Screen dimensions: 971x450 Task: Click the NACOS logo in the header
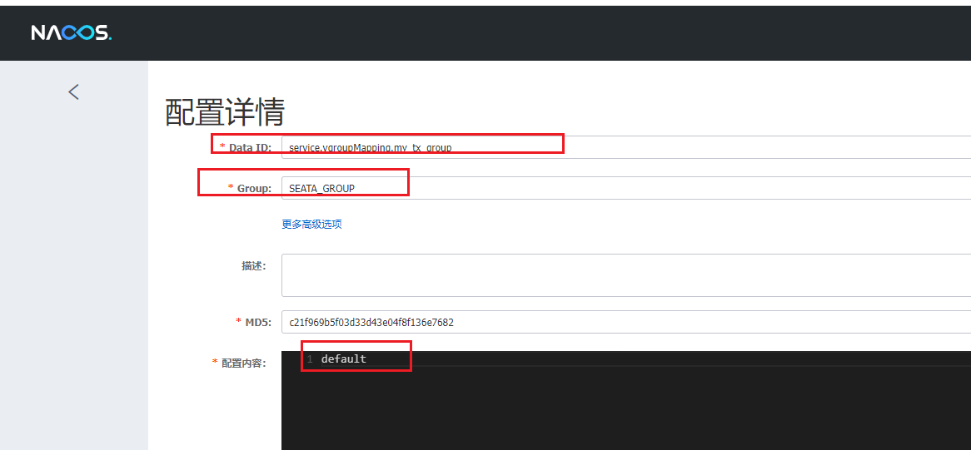[x=72, y=32]
